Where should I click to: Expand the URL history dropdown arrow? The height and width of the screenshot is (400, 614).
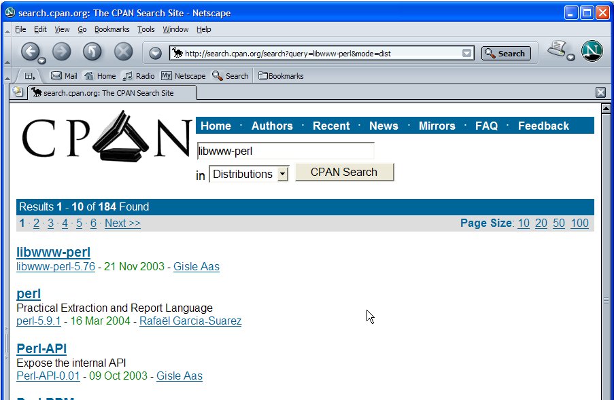466,53
